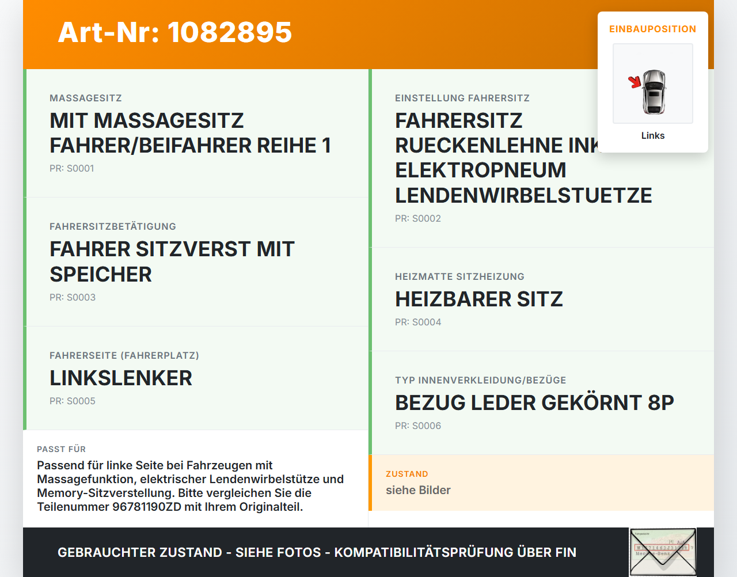Click the EINBAUPOSITION label
Image resolution: width=737 pixels, height=577 pixels.
tap(653, 29)
